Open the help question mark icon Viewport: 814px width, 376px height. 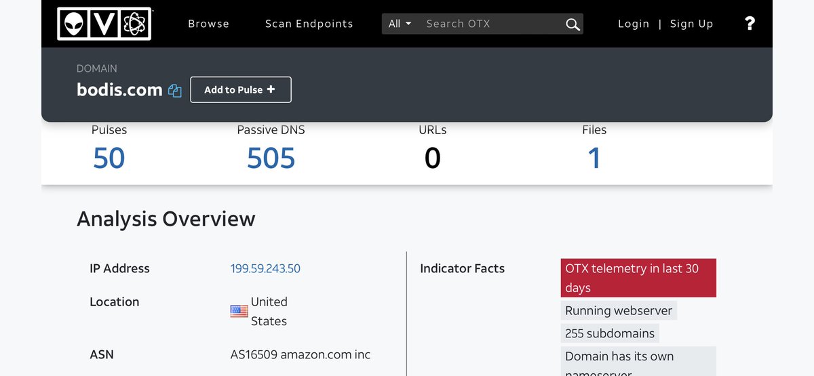750,24
